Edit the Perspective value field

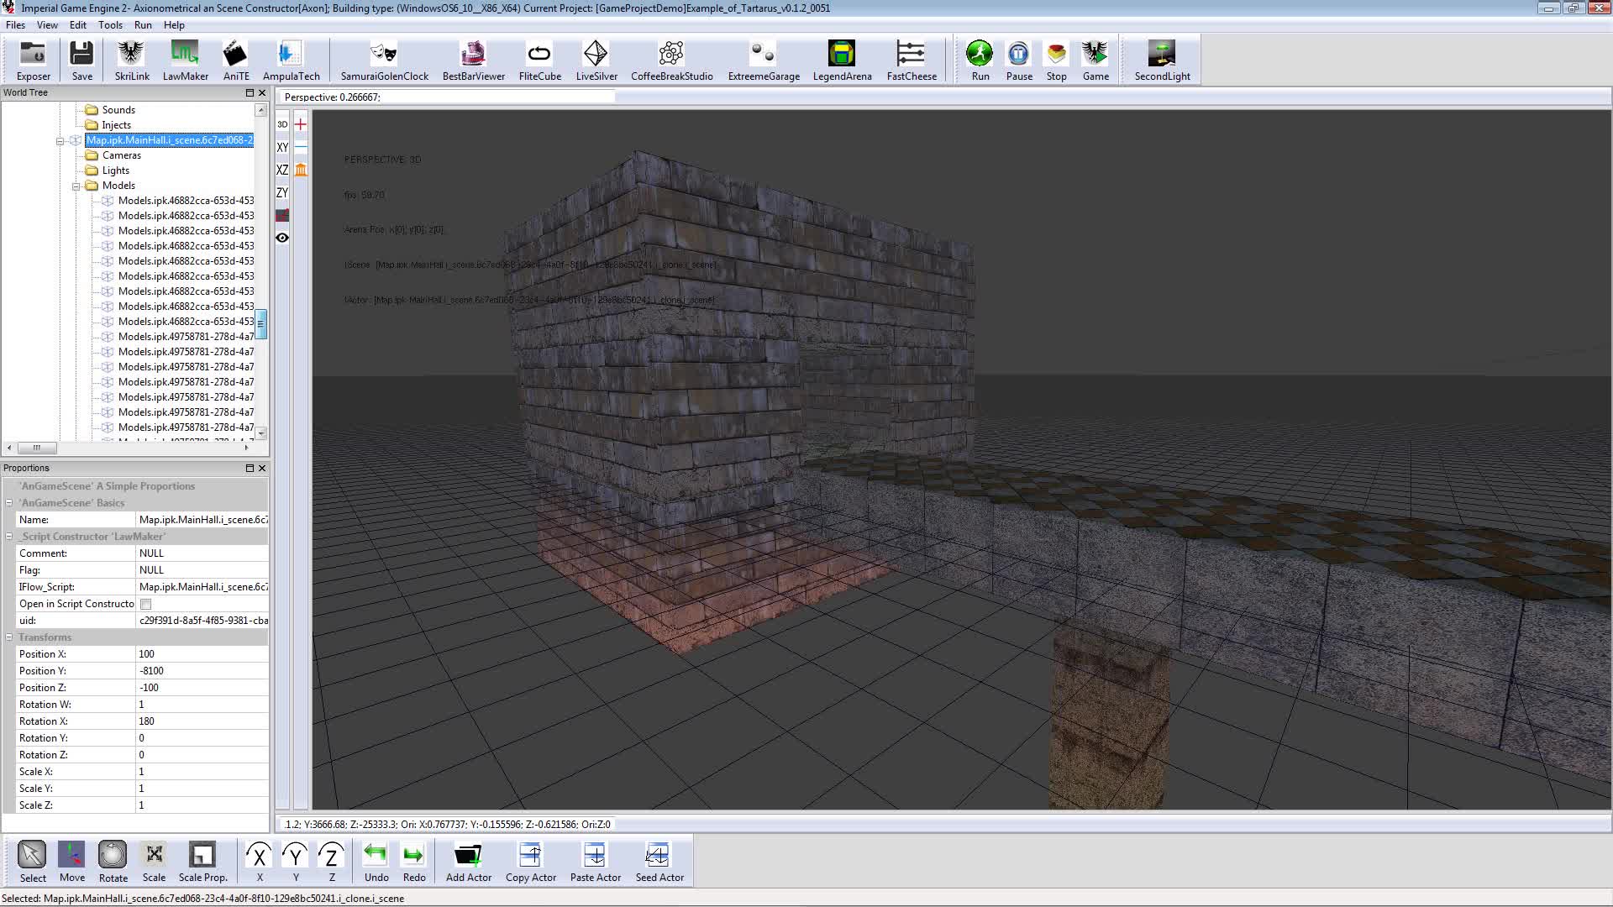pos(445,97)
